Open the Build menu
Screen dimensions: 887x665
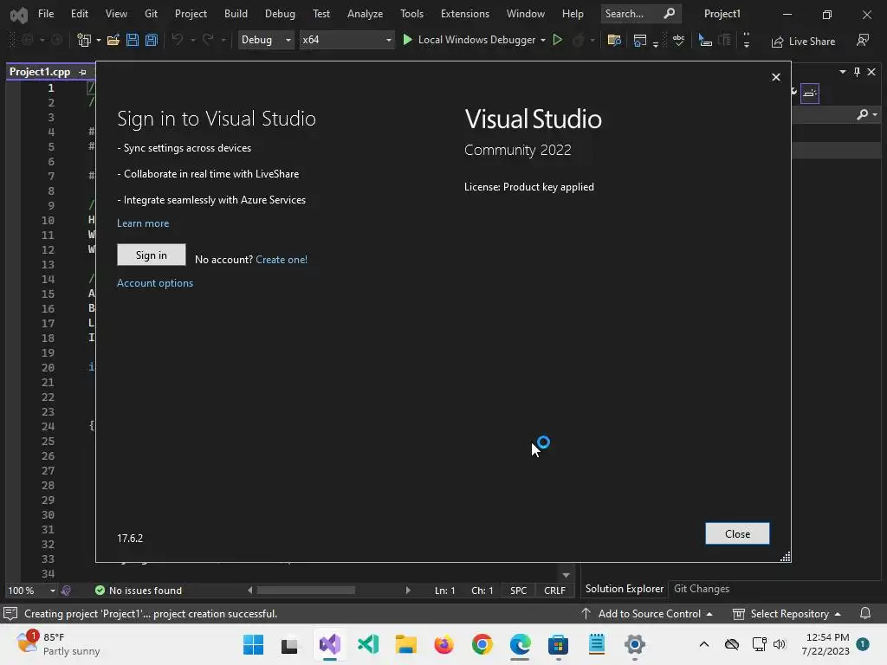point(236,14)
